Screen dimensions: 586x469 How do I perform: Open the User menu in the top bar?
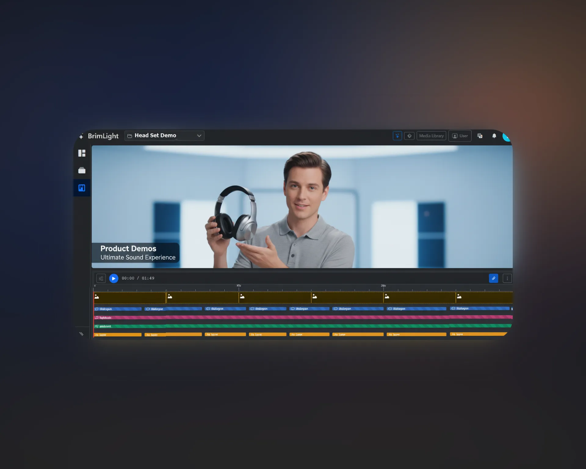click(460, 136)
